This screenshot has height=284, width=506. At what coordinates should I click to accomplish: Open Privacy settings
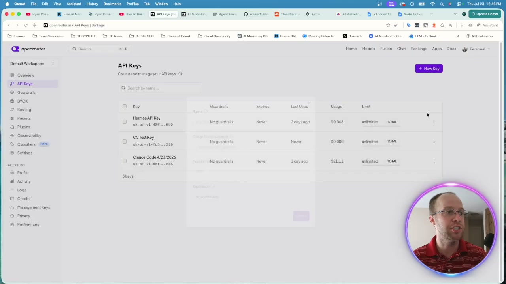point(24,216)
